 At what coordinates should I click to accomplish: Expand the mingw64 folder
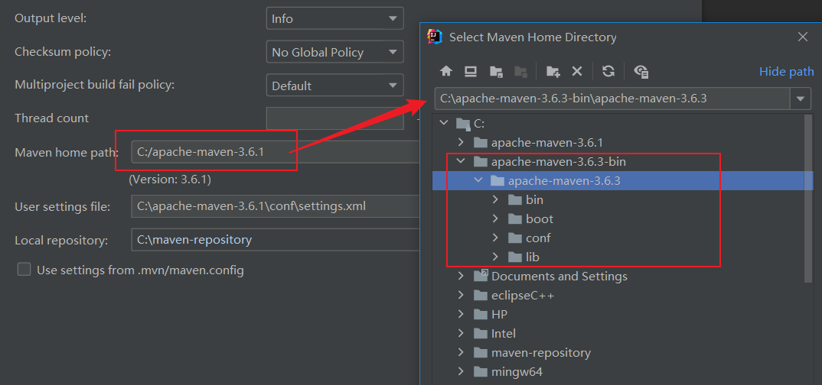(461, 372)
